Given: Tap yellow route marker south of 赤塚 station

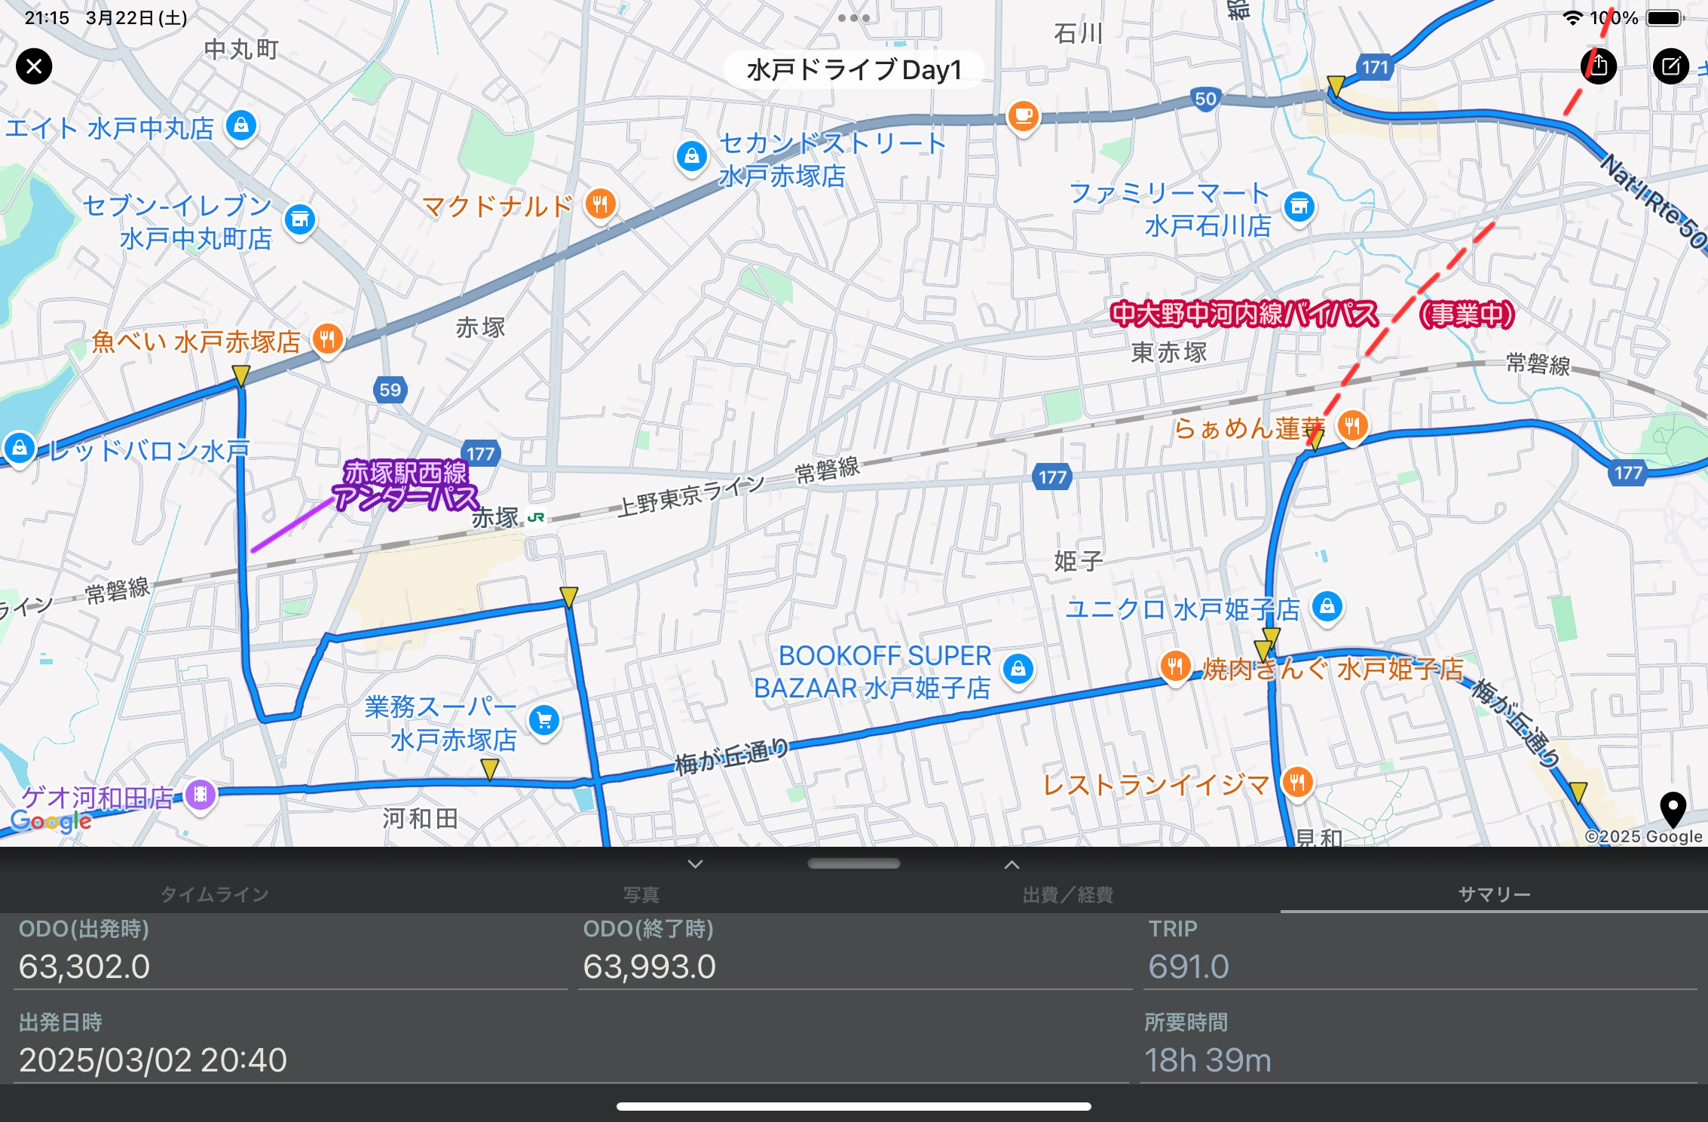Looking at the screenshot, I should 569,597.
